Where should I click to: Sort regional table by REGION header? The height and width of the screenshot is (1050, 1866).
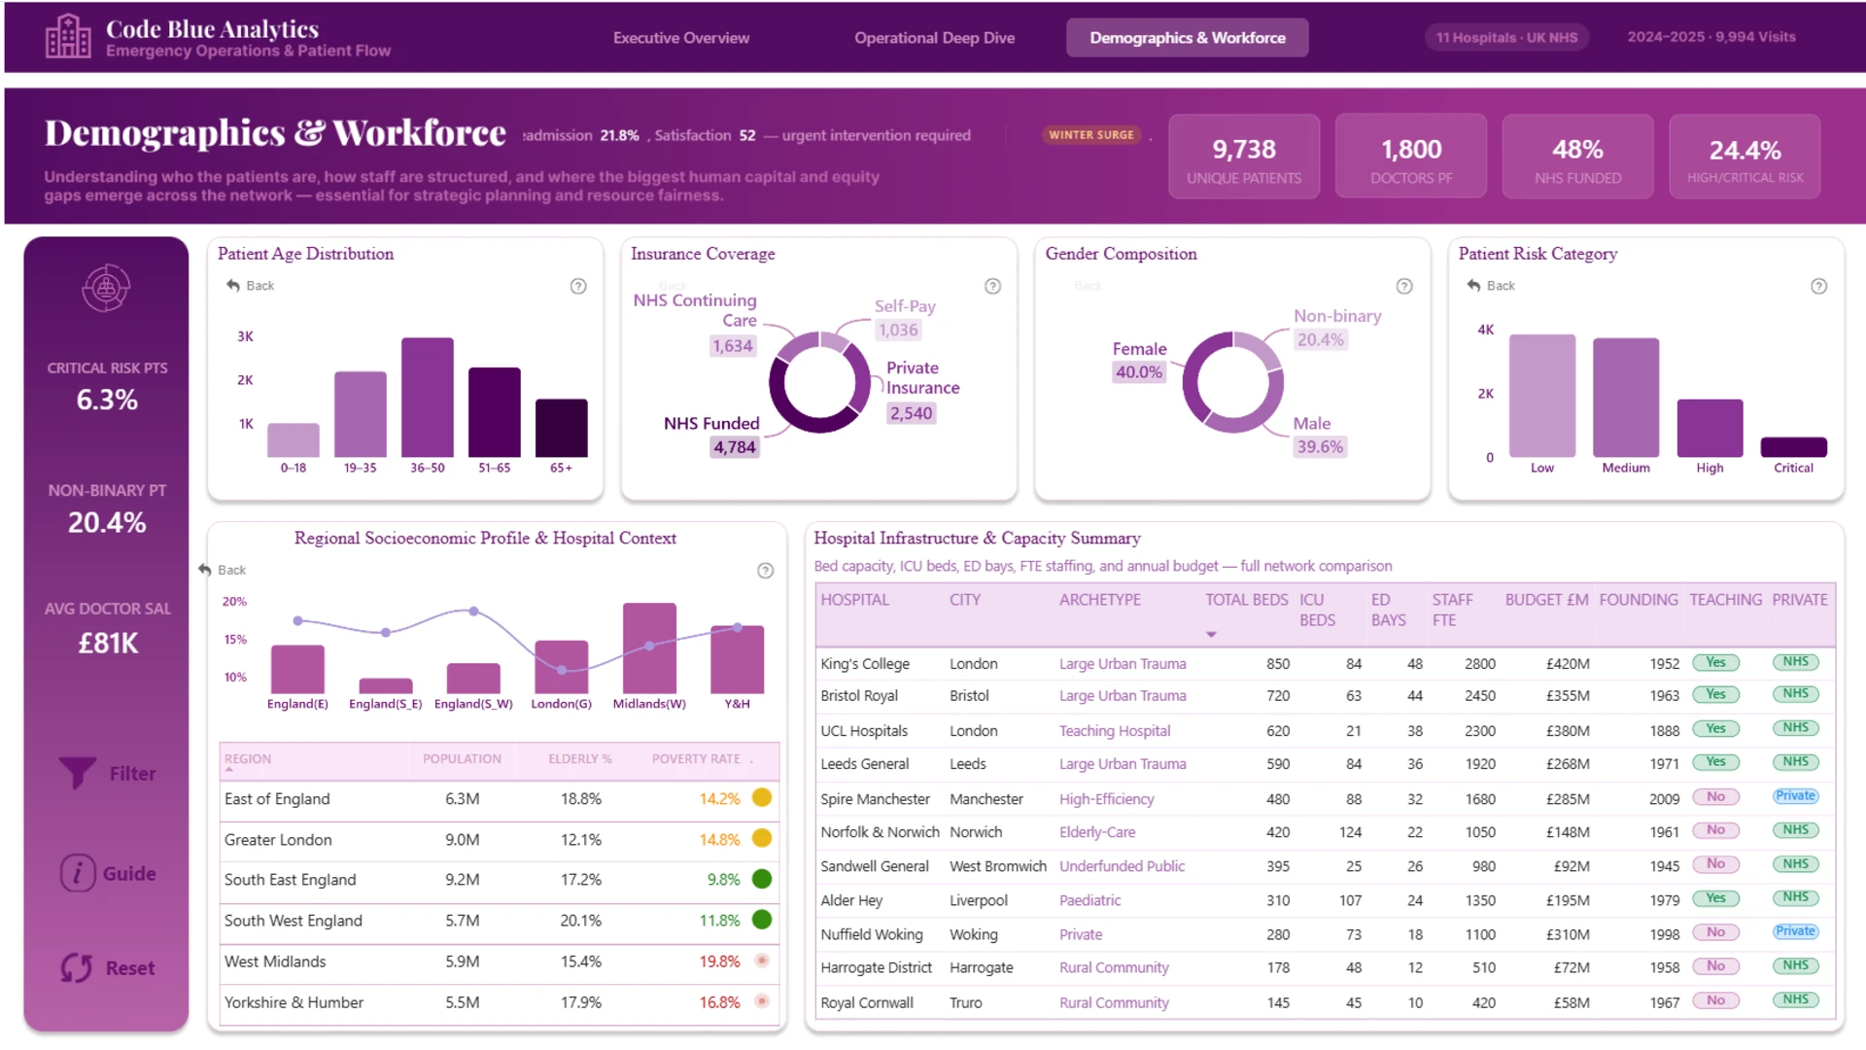(x=248, y=758)
